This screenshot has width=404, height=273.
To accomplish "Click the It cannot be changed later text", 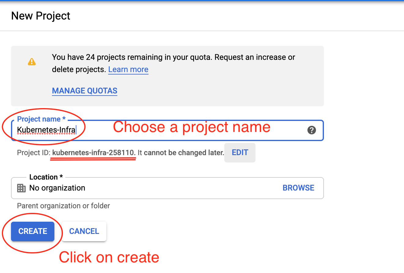I will pyautogui.click(x=181, y=153).
